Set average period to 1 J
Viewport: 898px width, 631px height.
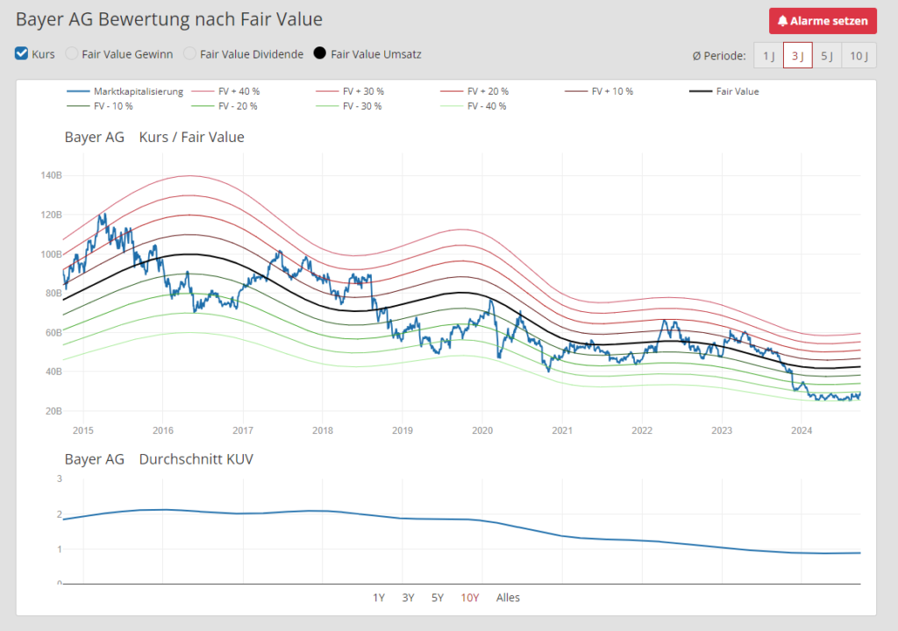pos(768,56)
